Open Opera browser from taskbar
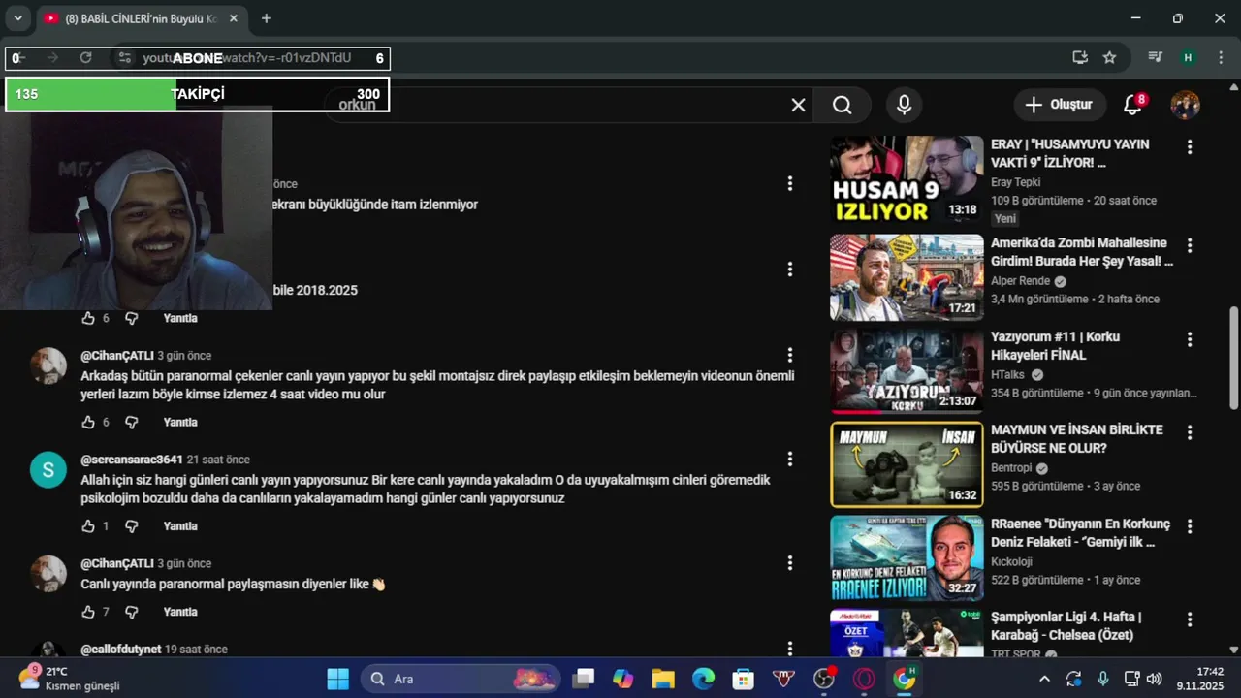 tap(864, 679)
